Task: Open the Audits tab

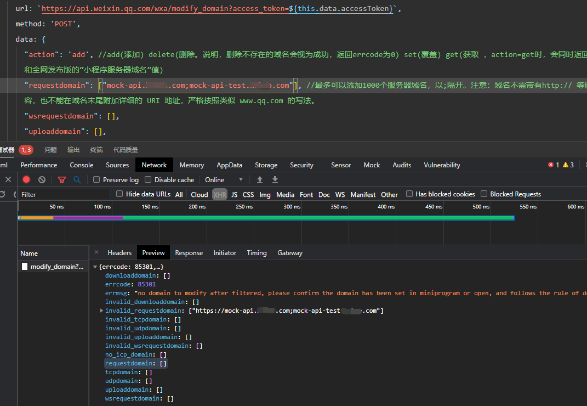Action: point(402,165)
